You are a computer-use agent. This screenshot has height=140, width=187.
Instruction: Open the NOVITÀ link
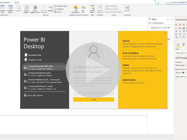coord(126,41)
